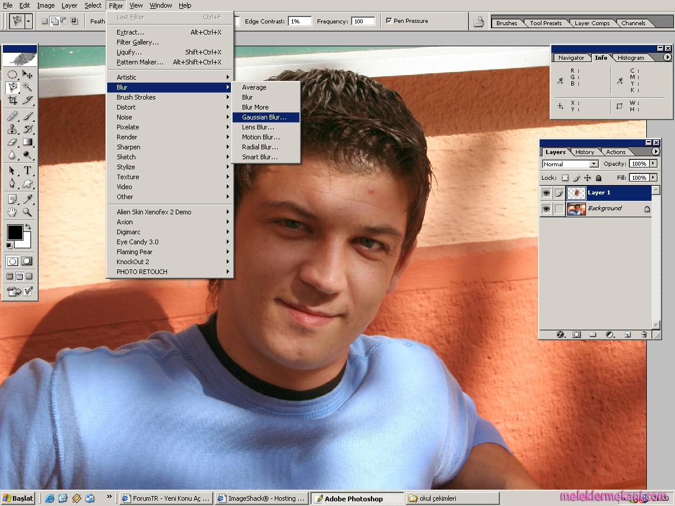Click the black foreground color swatch
This screenshot has width=675, height=506.
[14, 232]
